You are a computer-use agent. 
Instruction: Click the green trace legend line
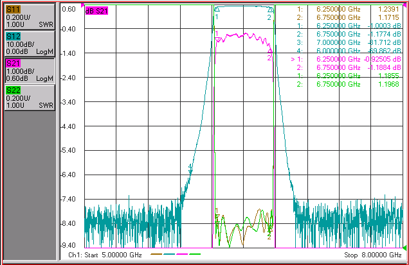tap(195, 254)
